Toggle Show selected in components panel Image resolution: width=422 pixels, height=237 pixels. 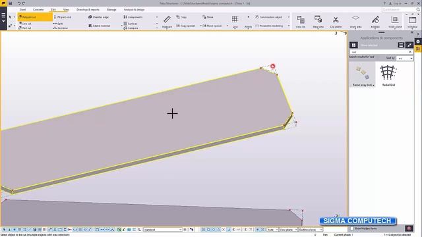pyautogui.click(x=369, y=45)
